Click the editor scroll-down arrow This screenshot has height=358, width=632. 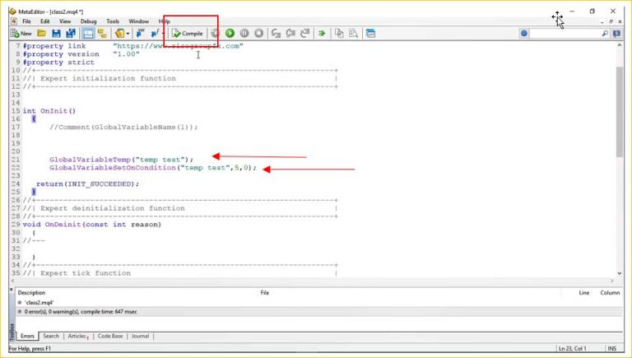point(620,273)
